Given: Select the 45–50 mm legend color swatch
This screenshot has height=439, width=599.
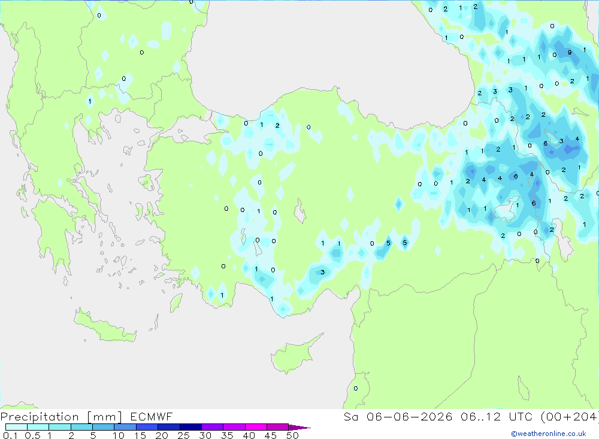Looking at the screenshot, I should tap(278, 427).
